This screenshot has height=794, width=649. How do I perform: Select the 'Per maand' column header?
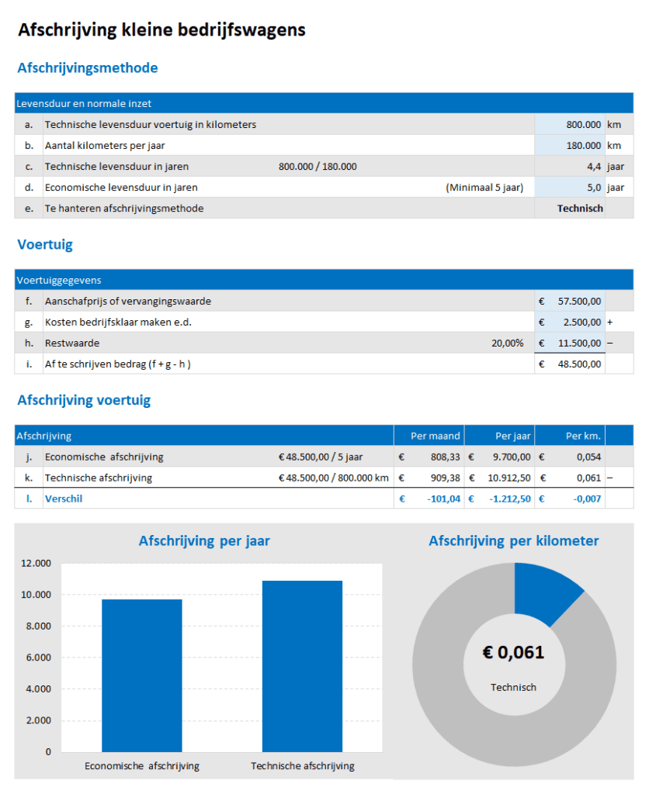tap(436, 436)
